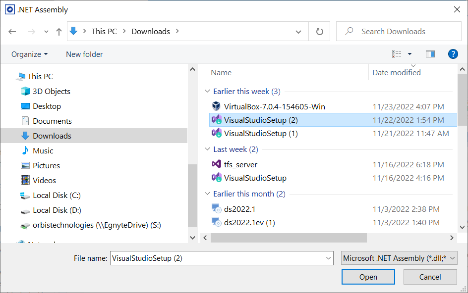The width and height of the screenshot is (468, 293).
Task: Click the Open button
Action: (368, 277)
